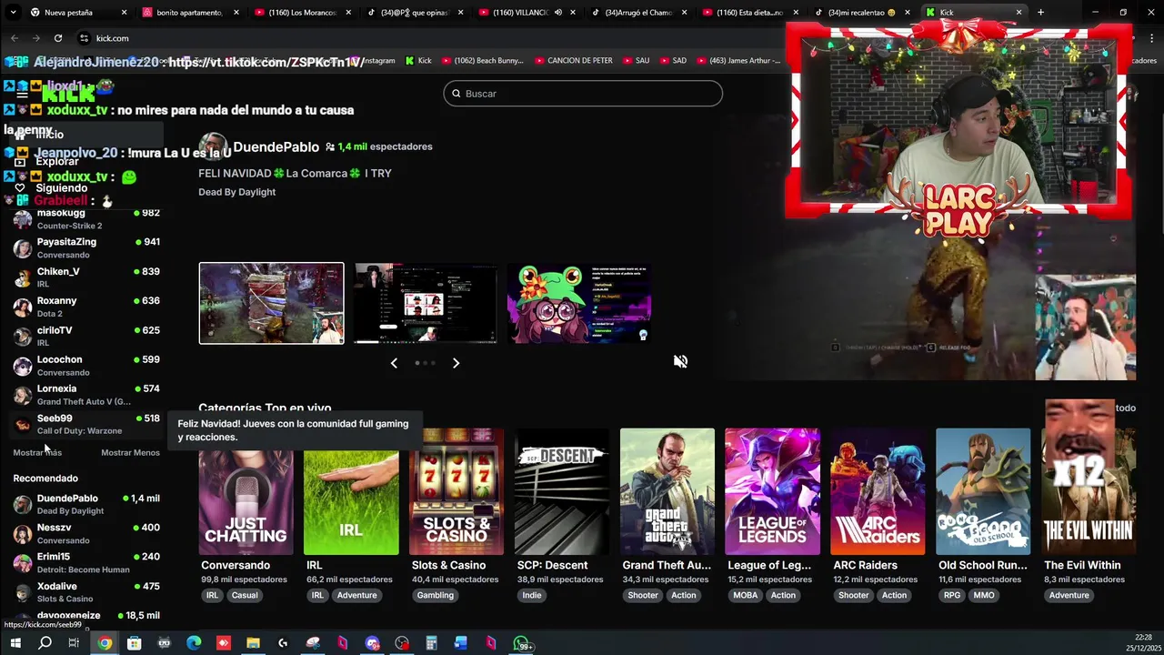Switch to the Arrugó el Chamo tab
Image resolution: width=1164 pixels, height=655 pixels.
tap(637, 13)
